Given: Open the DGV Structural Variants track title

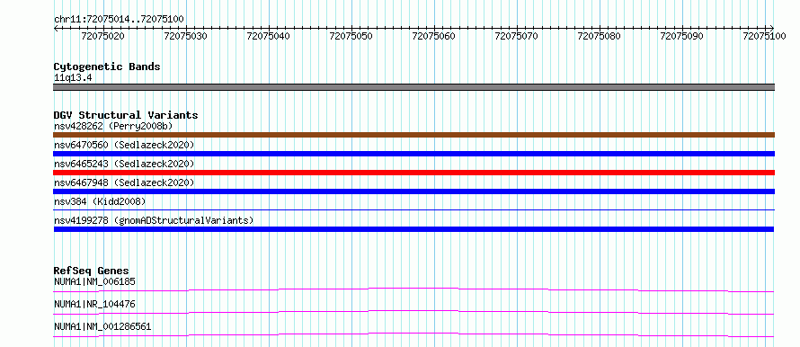Looking at the screenshot, I should (x=126, y=115).
